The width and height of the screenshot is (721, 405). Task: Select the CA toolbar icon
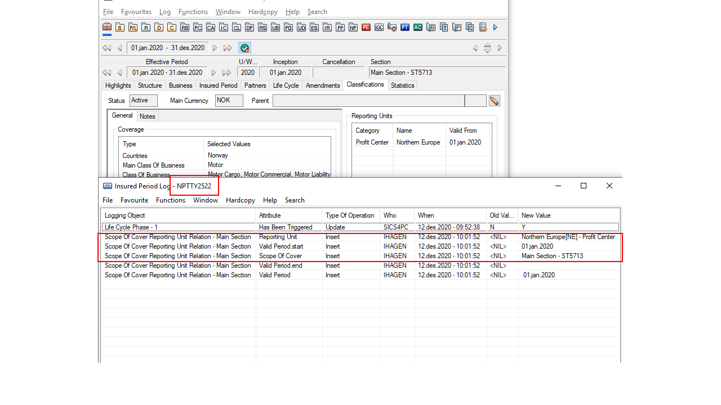point(211,27)
